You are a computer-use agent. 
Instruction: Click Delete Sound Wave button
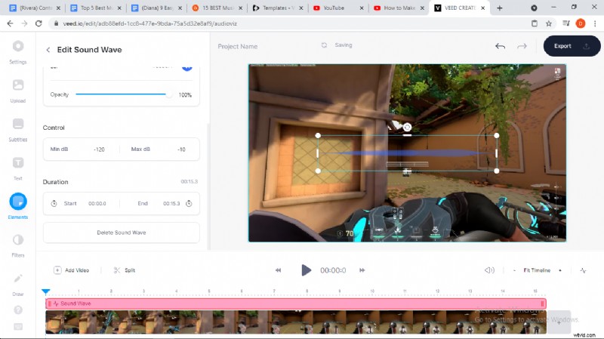click(x=121, y=233)
